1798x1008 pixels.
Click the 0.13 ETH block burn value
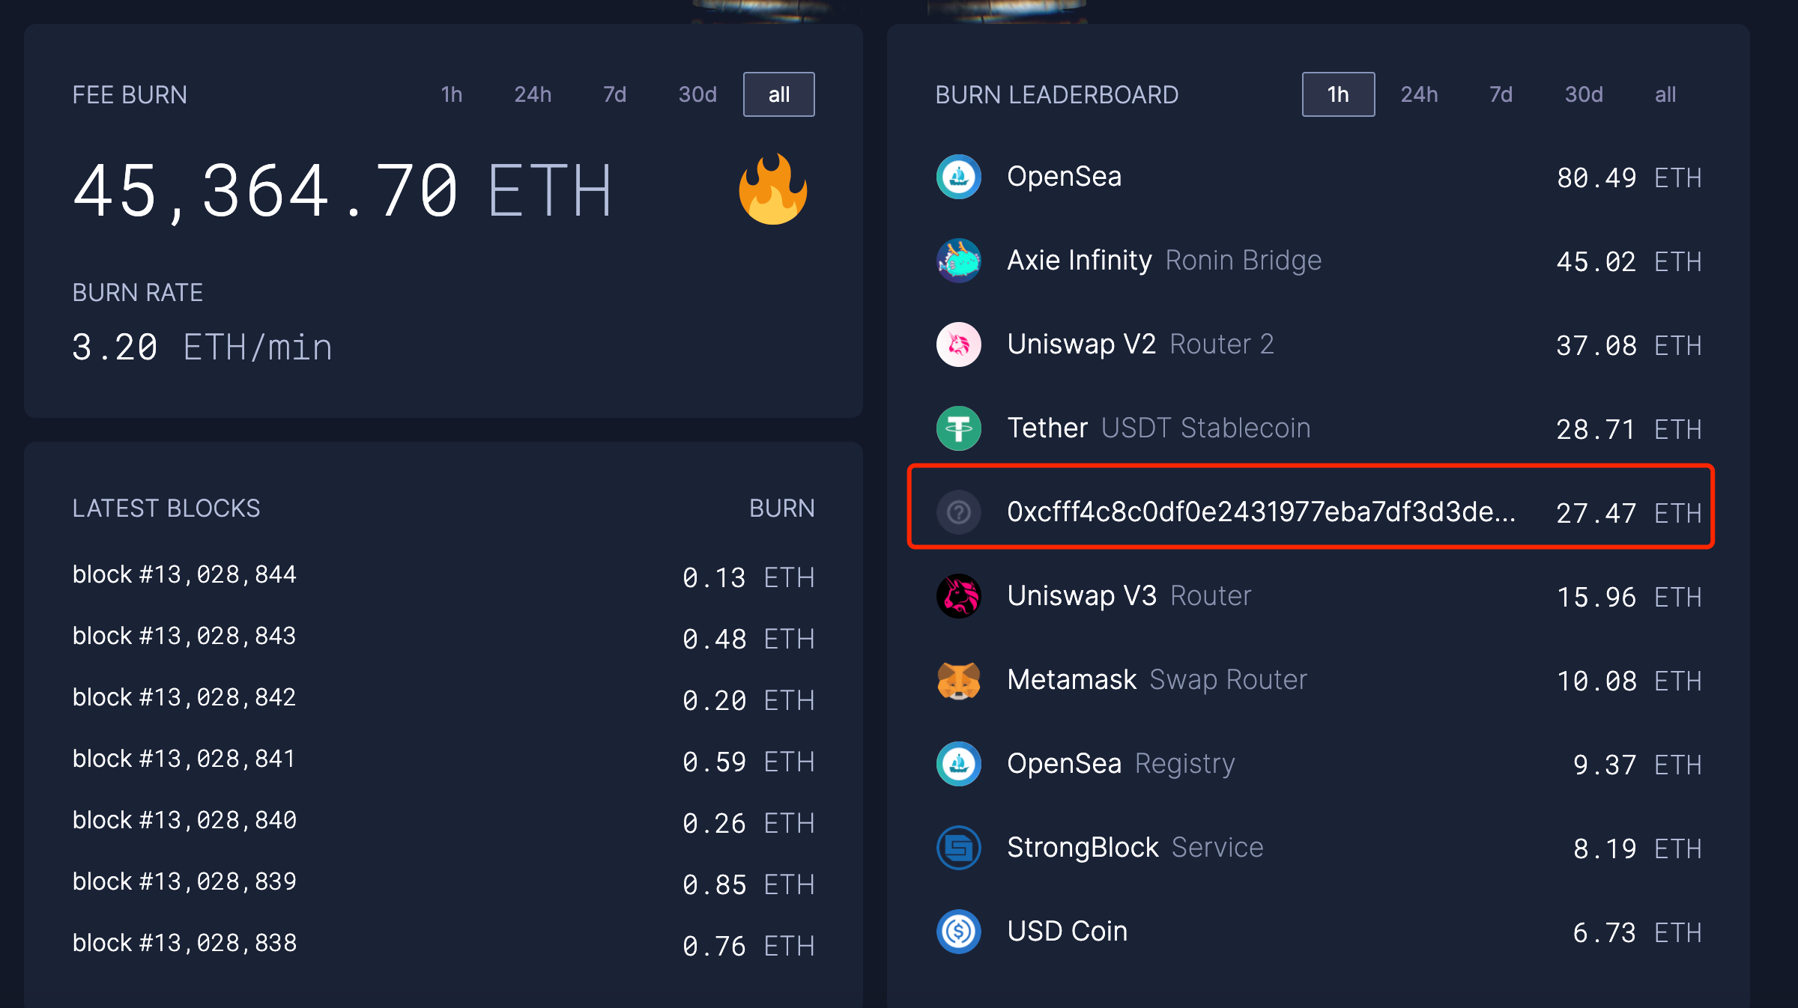(x=748, y=578)
